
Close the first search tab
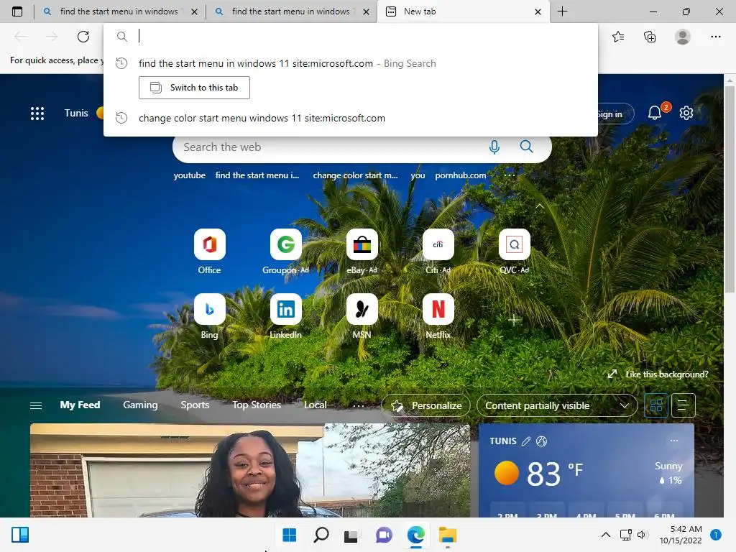coord(194,11)
